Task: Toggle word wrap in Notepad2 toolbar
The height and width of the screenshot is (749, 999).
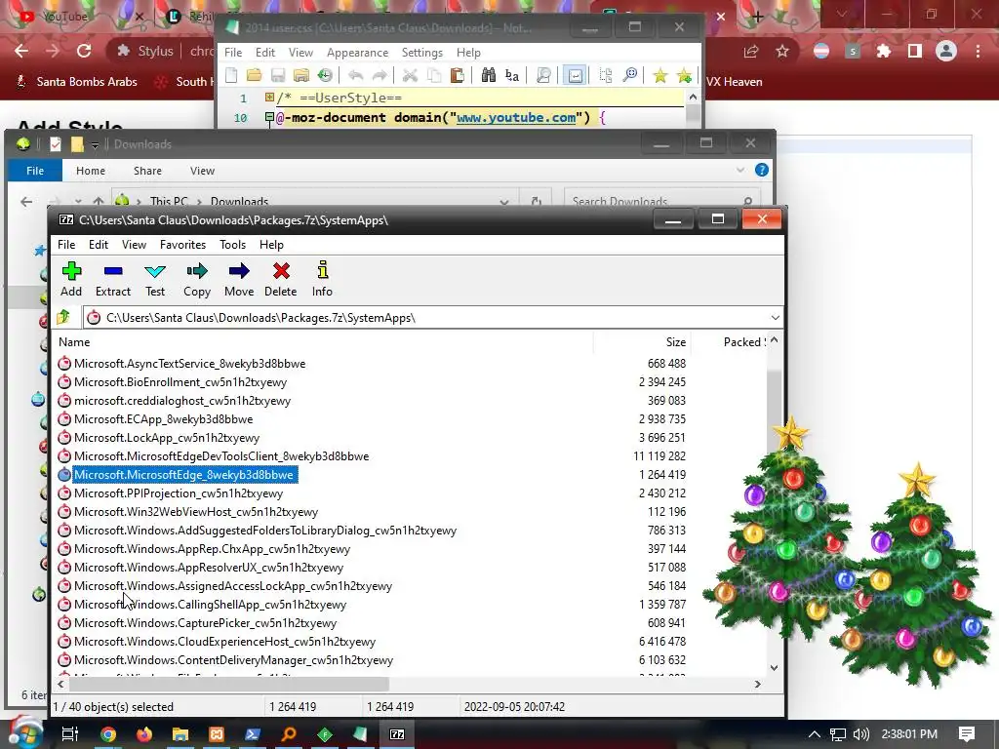Action: coord(575,76)
